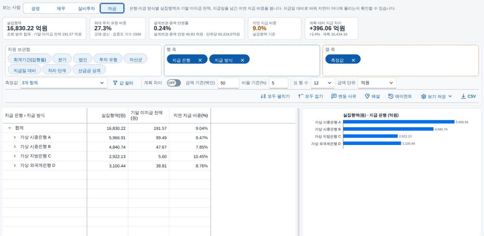Select the 분기 dimension chip
484x236 pixels.
coord(62,59)
